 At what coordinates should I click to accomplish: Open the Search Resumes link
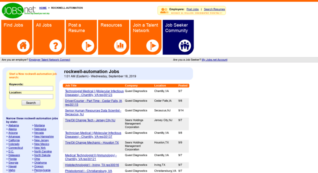214,9
